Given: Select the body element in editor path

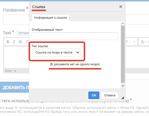Looking at the screenshot, I should [8, 71].
